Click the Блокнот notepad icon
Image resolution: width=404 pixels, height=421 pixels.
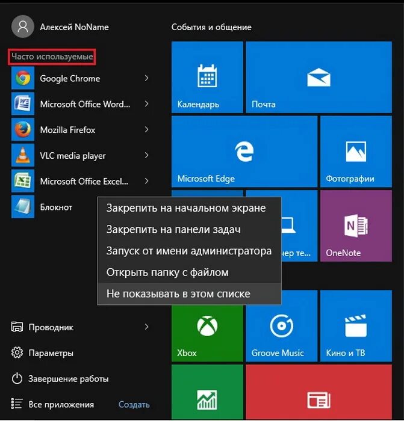23,207
